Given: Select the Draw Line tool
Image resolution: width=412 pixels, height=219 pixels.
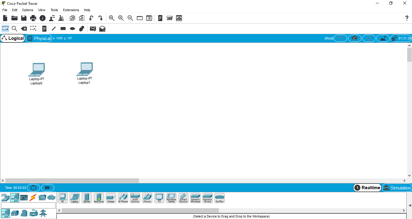Looking at the screenshot, I should point(54,29).
